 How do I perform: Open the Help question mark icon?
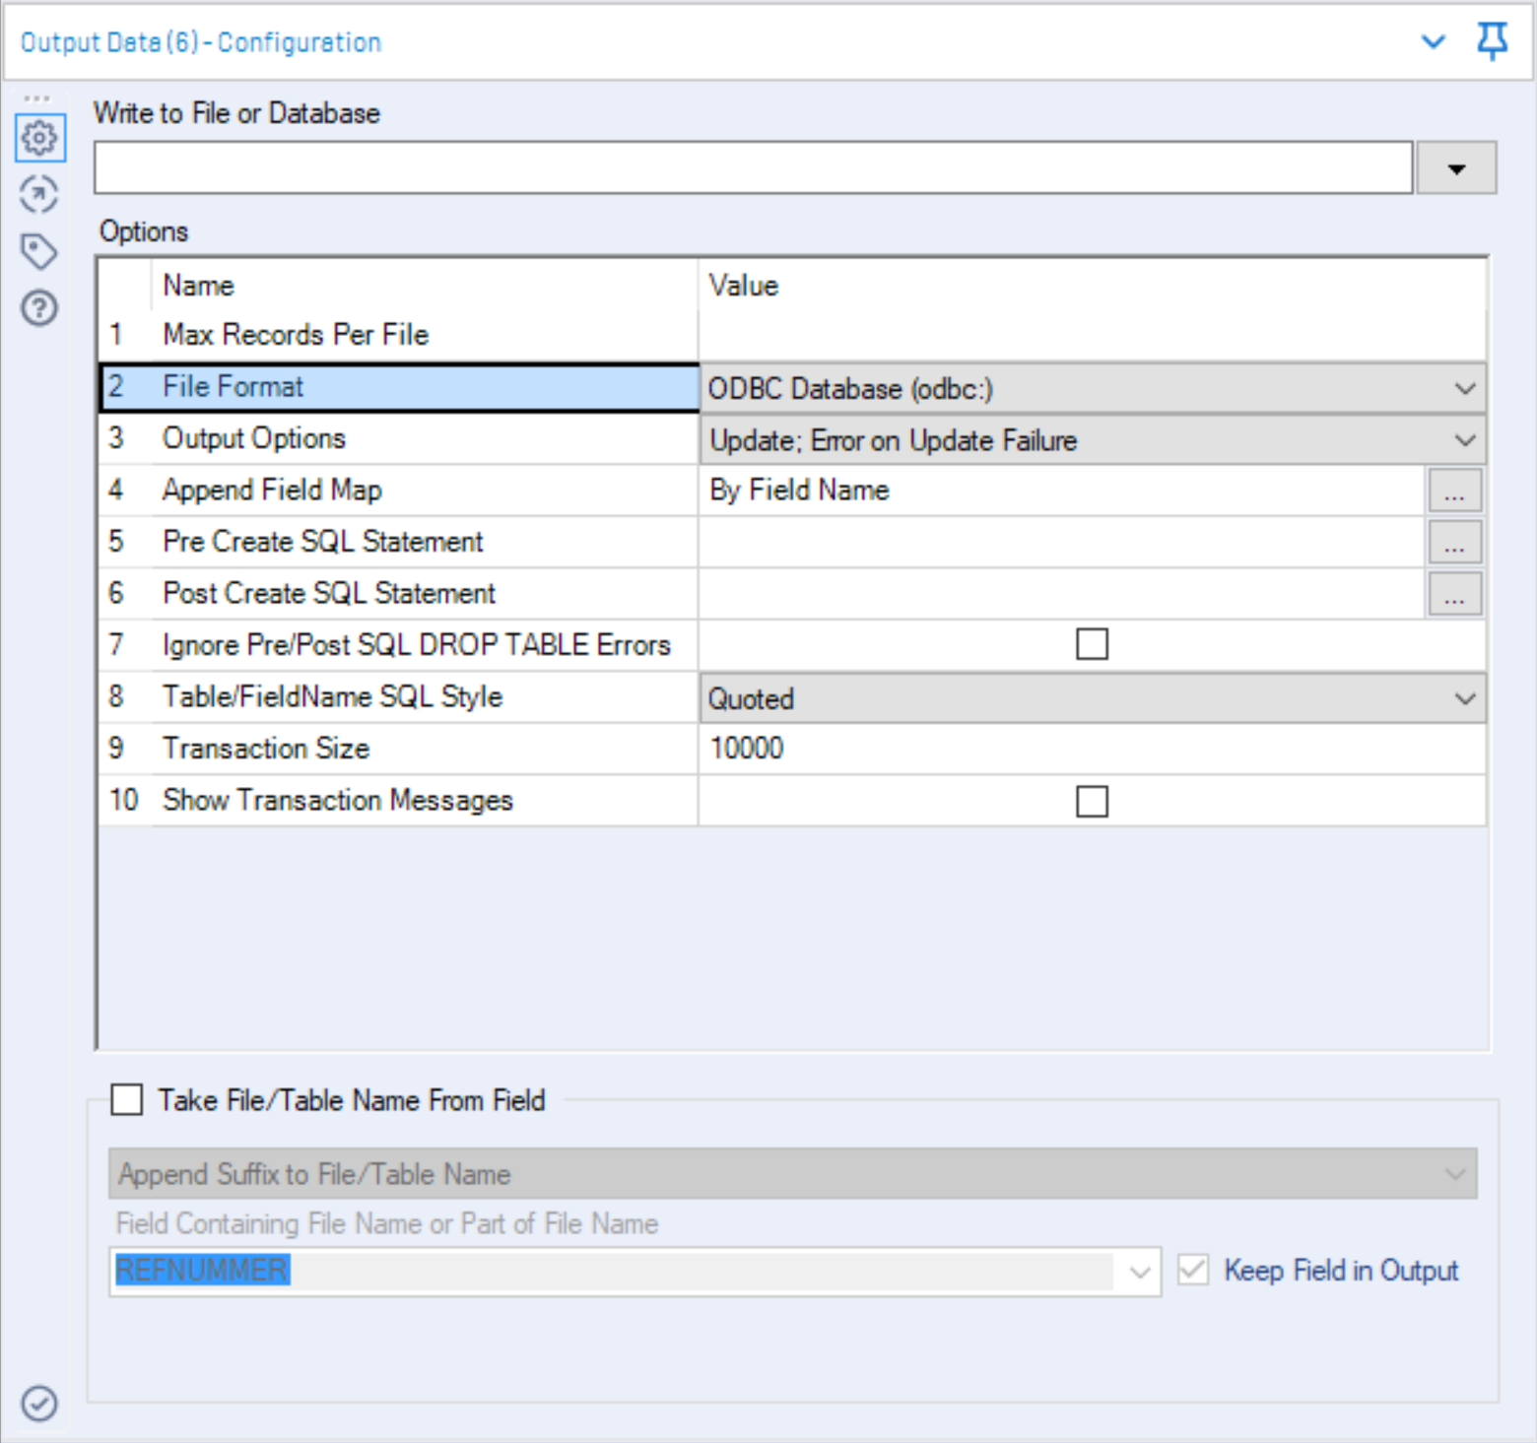click(x=39, y=309)
